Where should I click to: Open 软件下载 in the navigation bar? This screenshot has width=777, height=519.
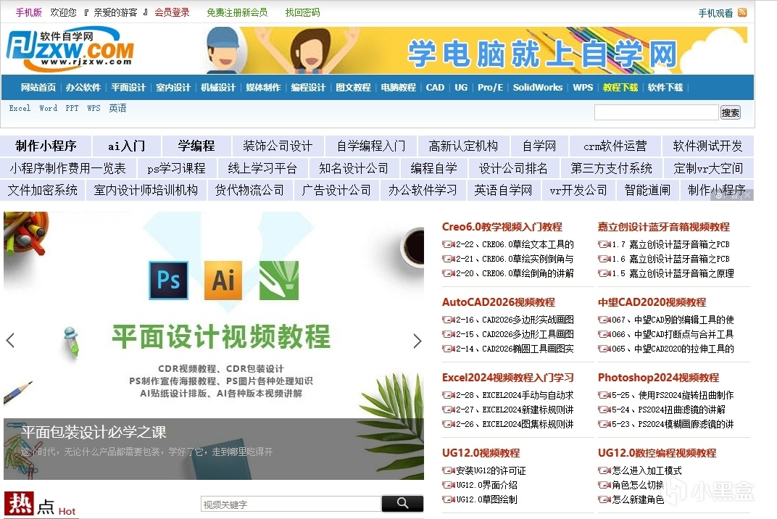tap(665, 87)
